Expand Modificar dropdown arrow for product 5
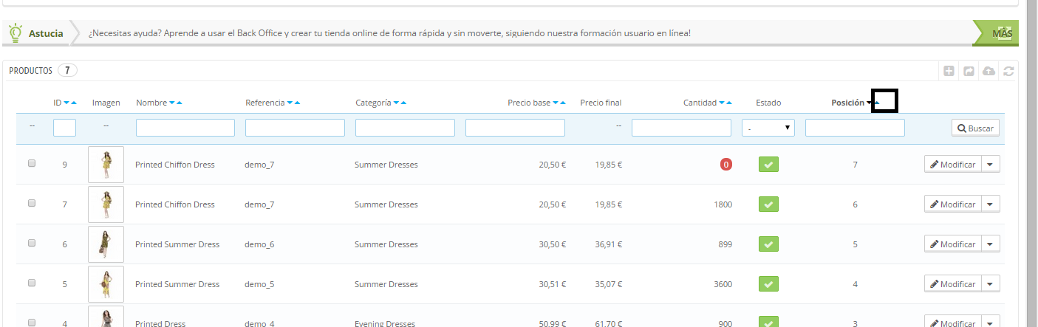 point(991,284)
